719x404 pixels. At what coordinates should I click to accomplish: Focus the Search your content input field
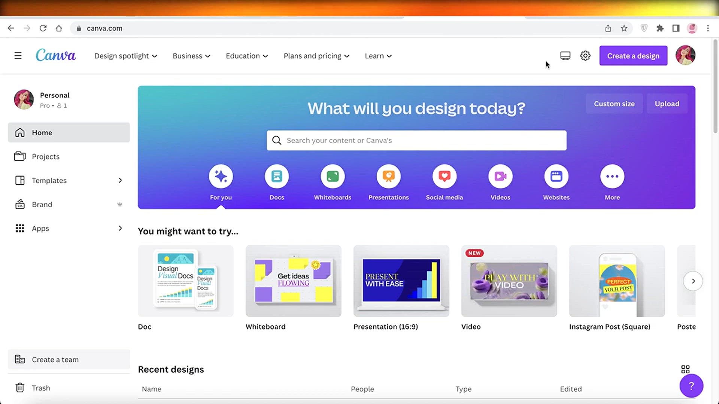tap(416, 140)
